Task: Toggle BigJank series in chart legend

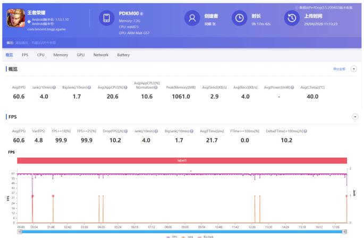Action: tap(206, 238)
